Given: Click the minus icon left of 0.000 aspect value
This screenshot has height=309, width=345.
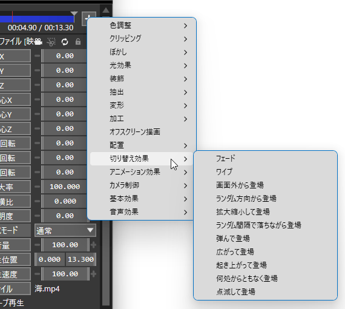Looking at the screenshot, I should 37,201.
